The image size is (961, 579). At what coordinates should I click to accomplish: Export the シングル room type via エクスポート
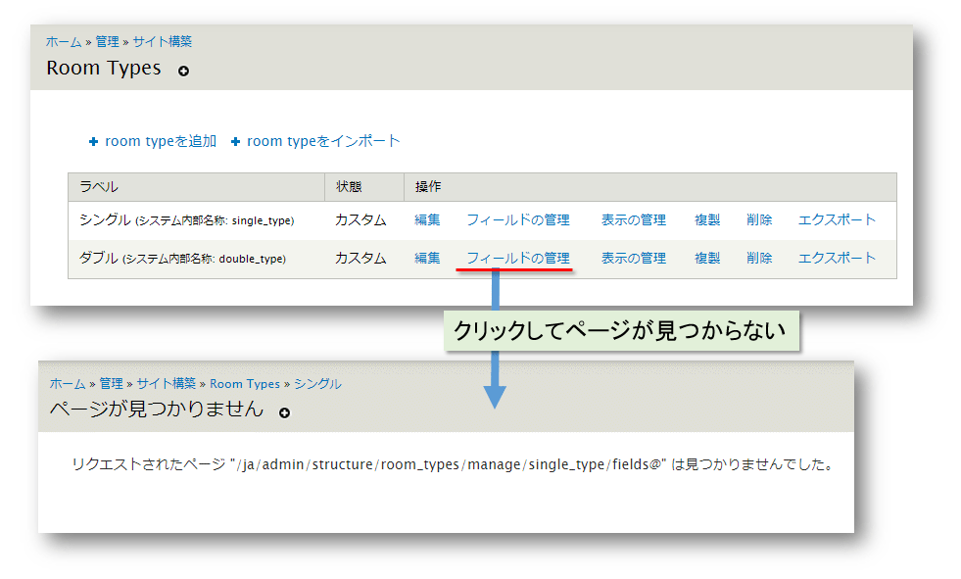pyautogui.click(x=836, y=219)
